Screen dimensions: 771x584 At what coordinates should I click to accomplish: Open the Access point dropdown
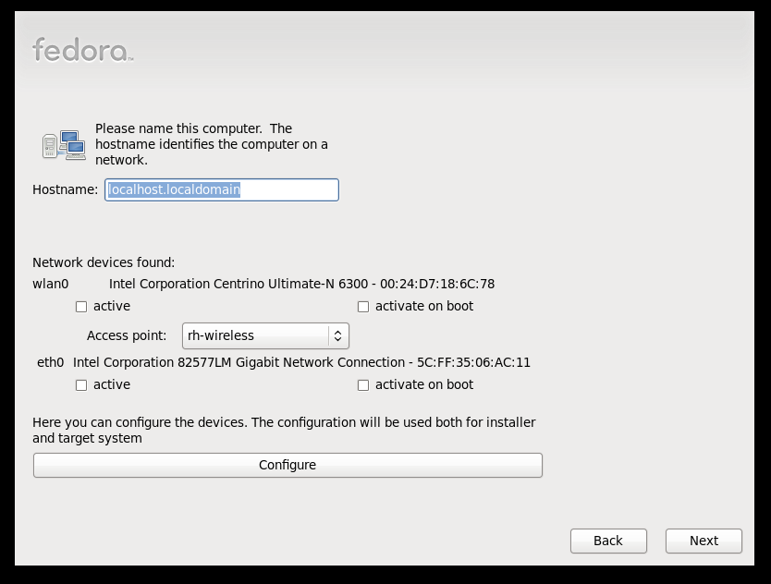click(265, 335)
